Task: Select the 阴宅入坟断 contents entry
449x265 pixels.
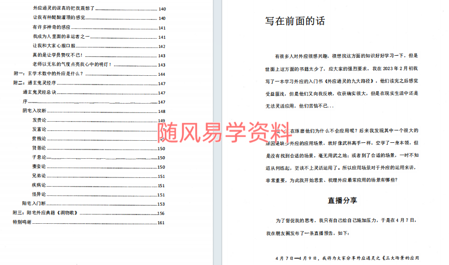Action: (34, 111)
